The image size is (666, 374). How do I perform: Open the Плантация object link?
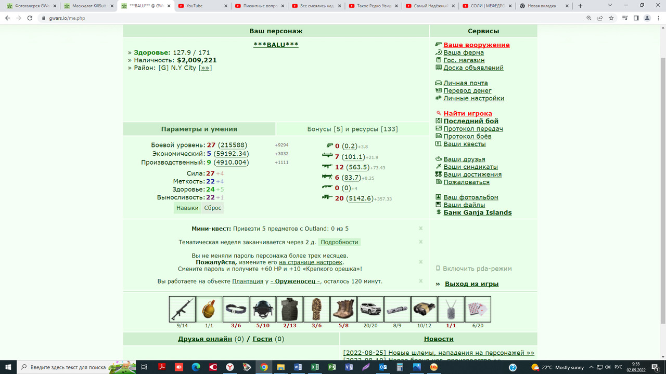248,282
